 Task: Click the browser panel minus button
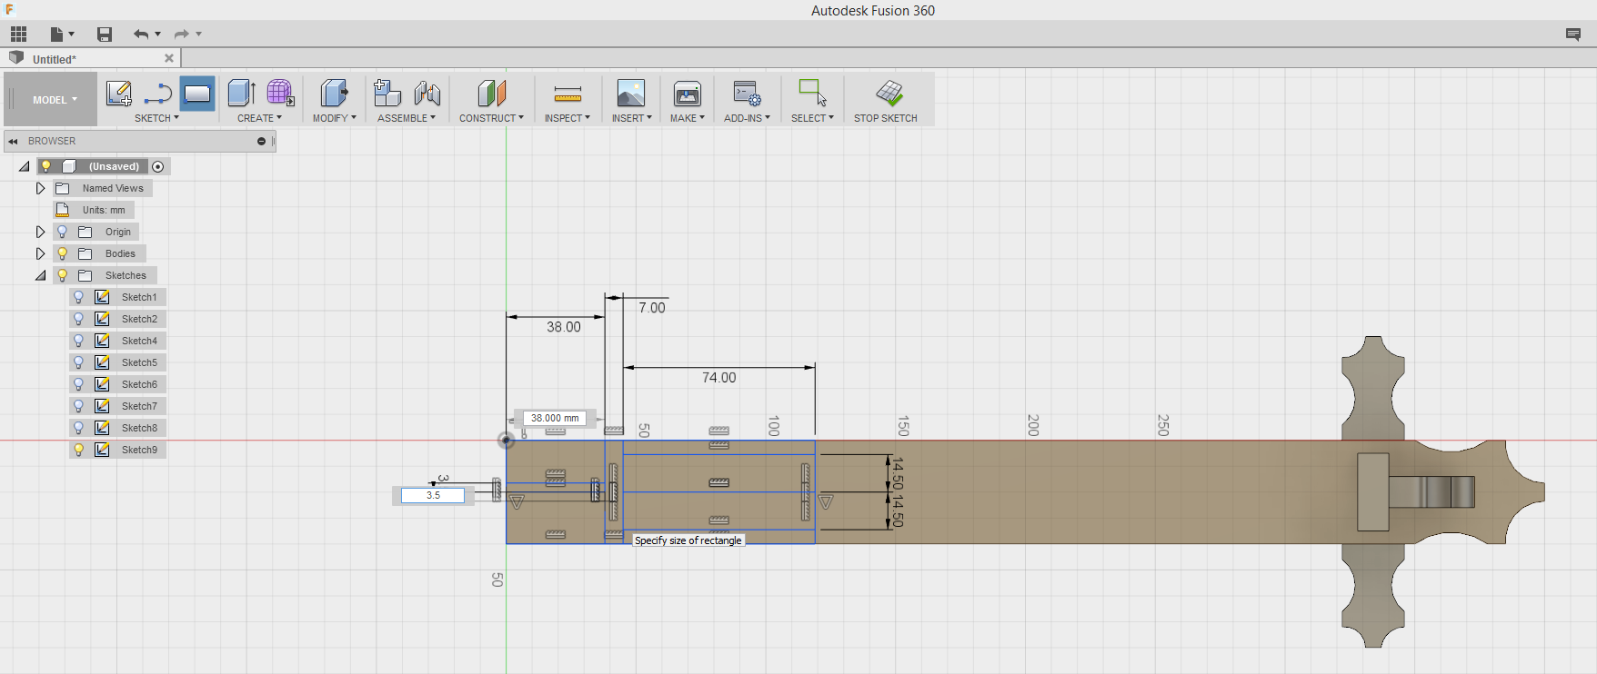coord(261,141)
